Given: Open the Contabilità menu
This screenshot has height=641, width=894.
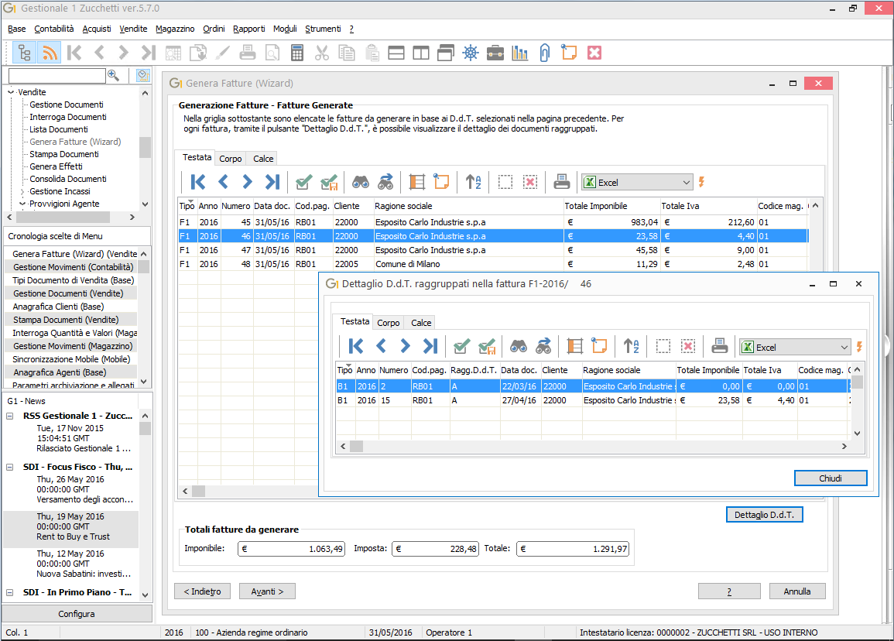Looking at the screenshot, I should click(54, 29).
